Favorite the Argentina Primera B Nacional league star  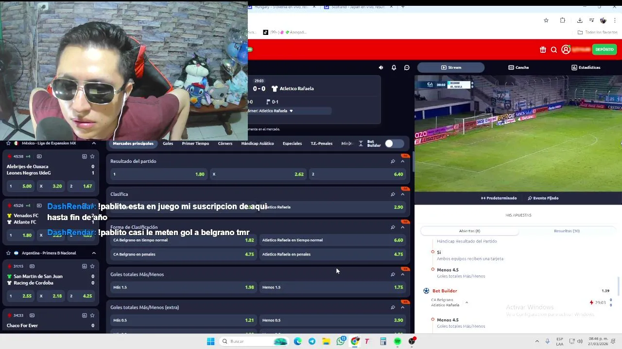point(8,253)
